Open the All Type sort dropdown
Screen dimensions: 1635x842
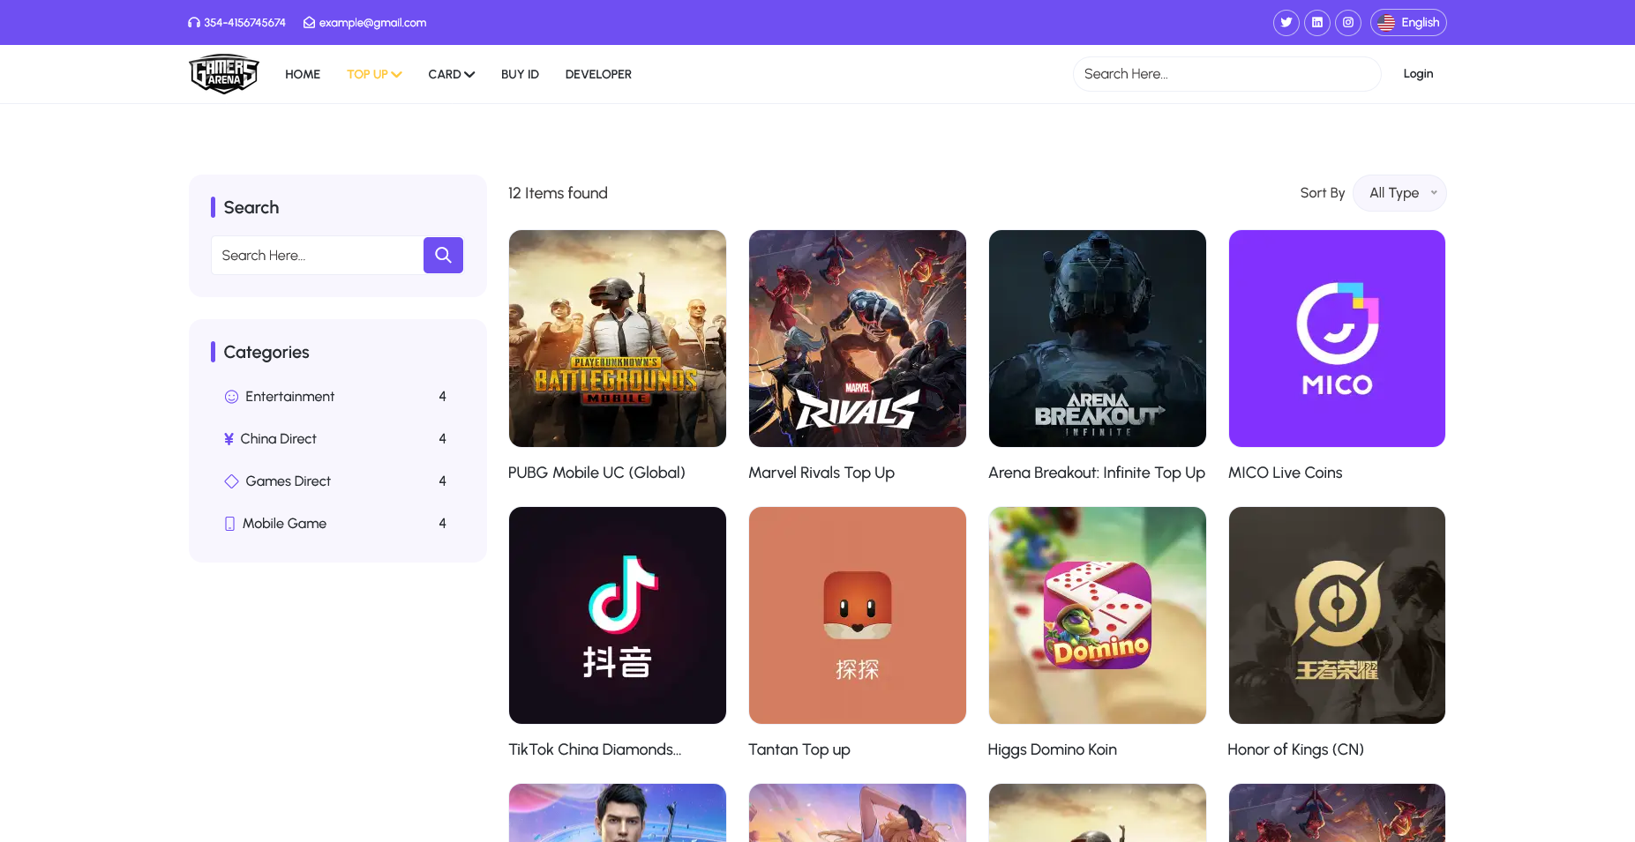point(1399,193)
